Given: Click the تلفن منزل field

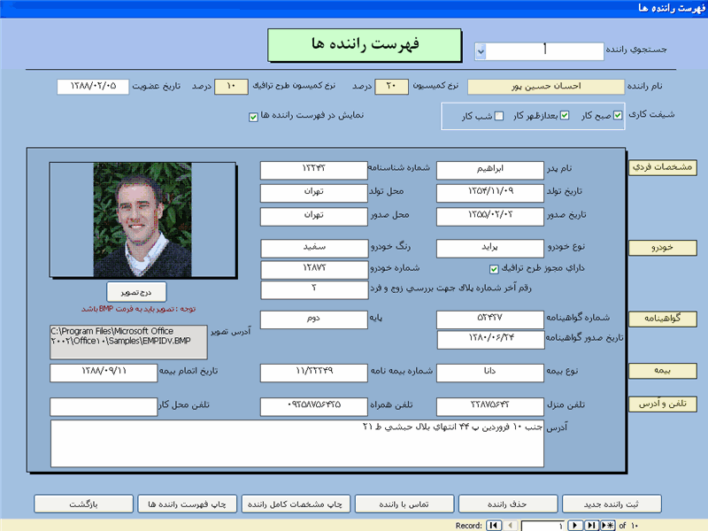Looking at the screenshot, I should tap(490, 406).
